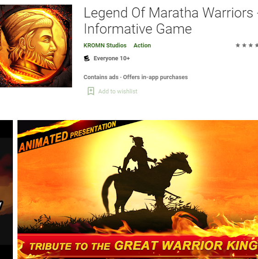This screenshot has width=258, height=259.
Task: Click the Add to wishlist text
Action: pos(118,92)
